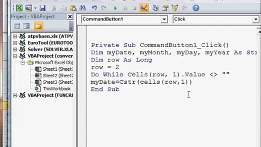Open Find with the binoculars icon
This screenshot has width=261, height=147.
[82, 8]
